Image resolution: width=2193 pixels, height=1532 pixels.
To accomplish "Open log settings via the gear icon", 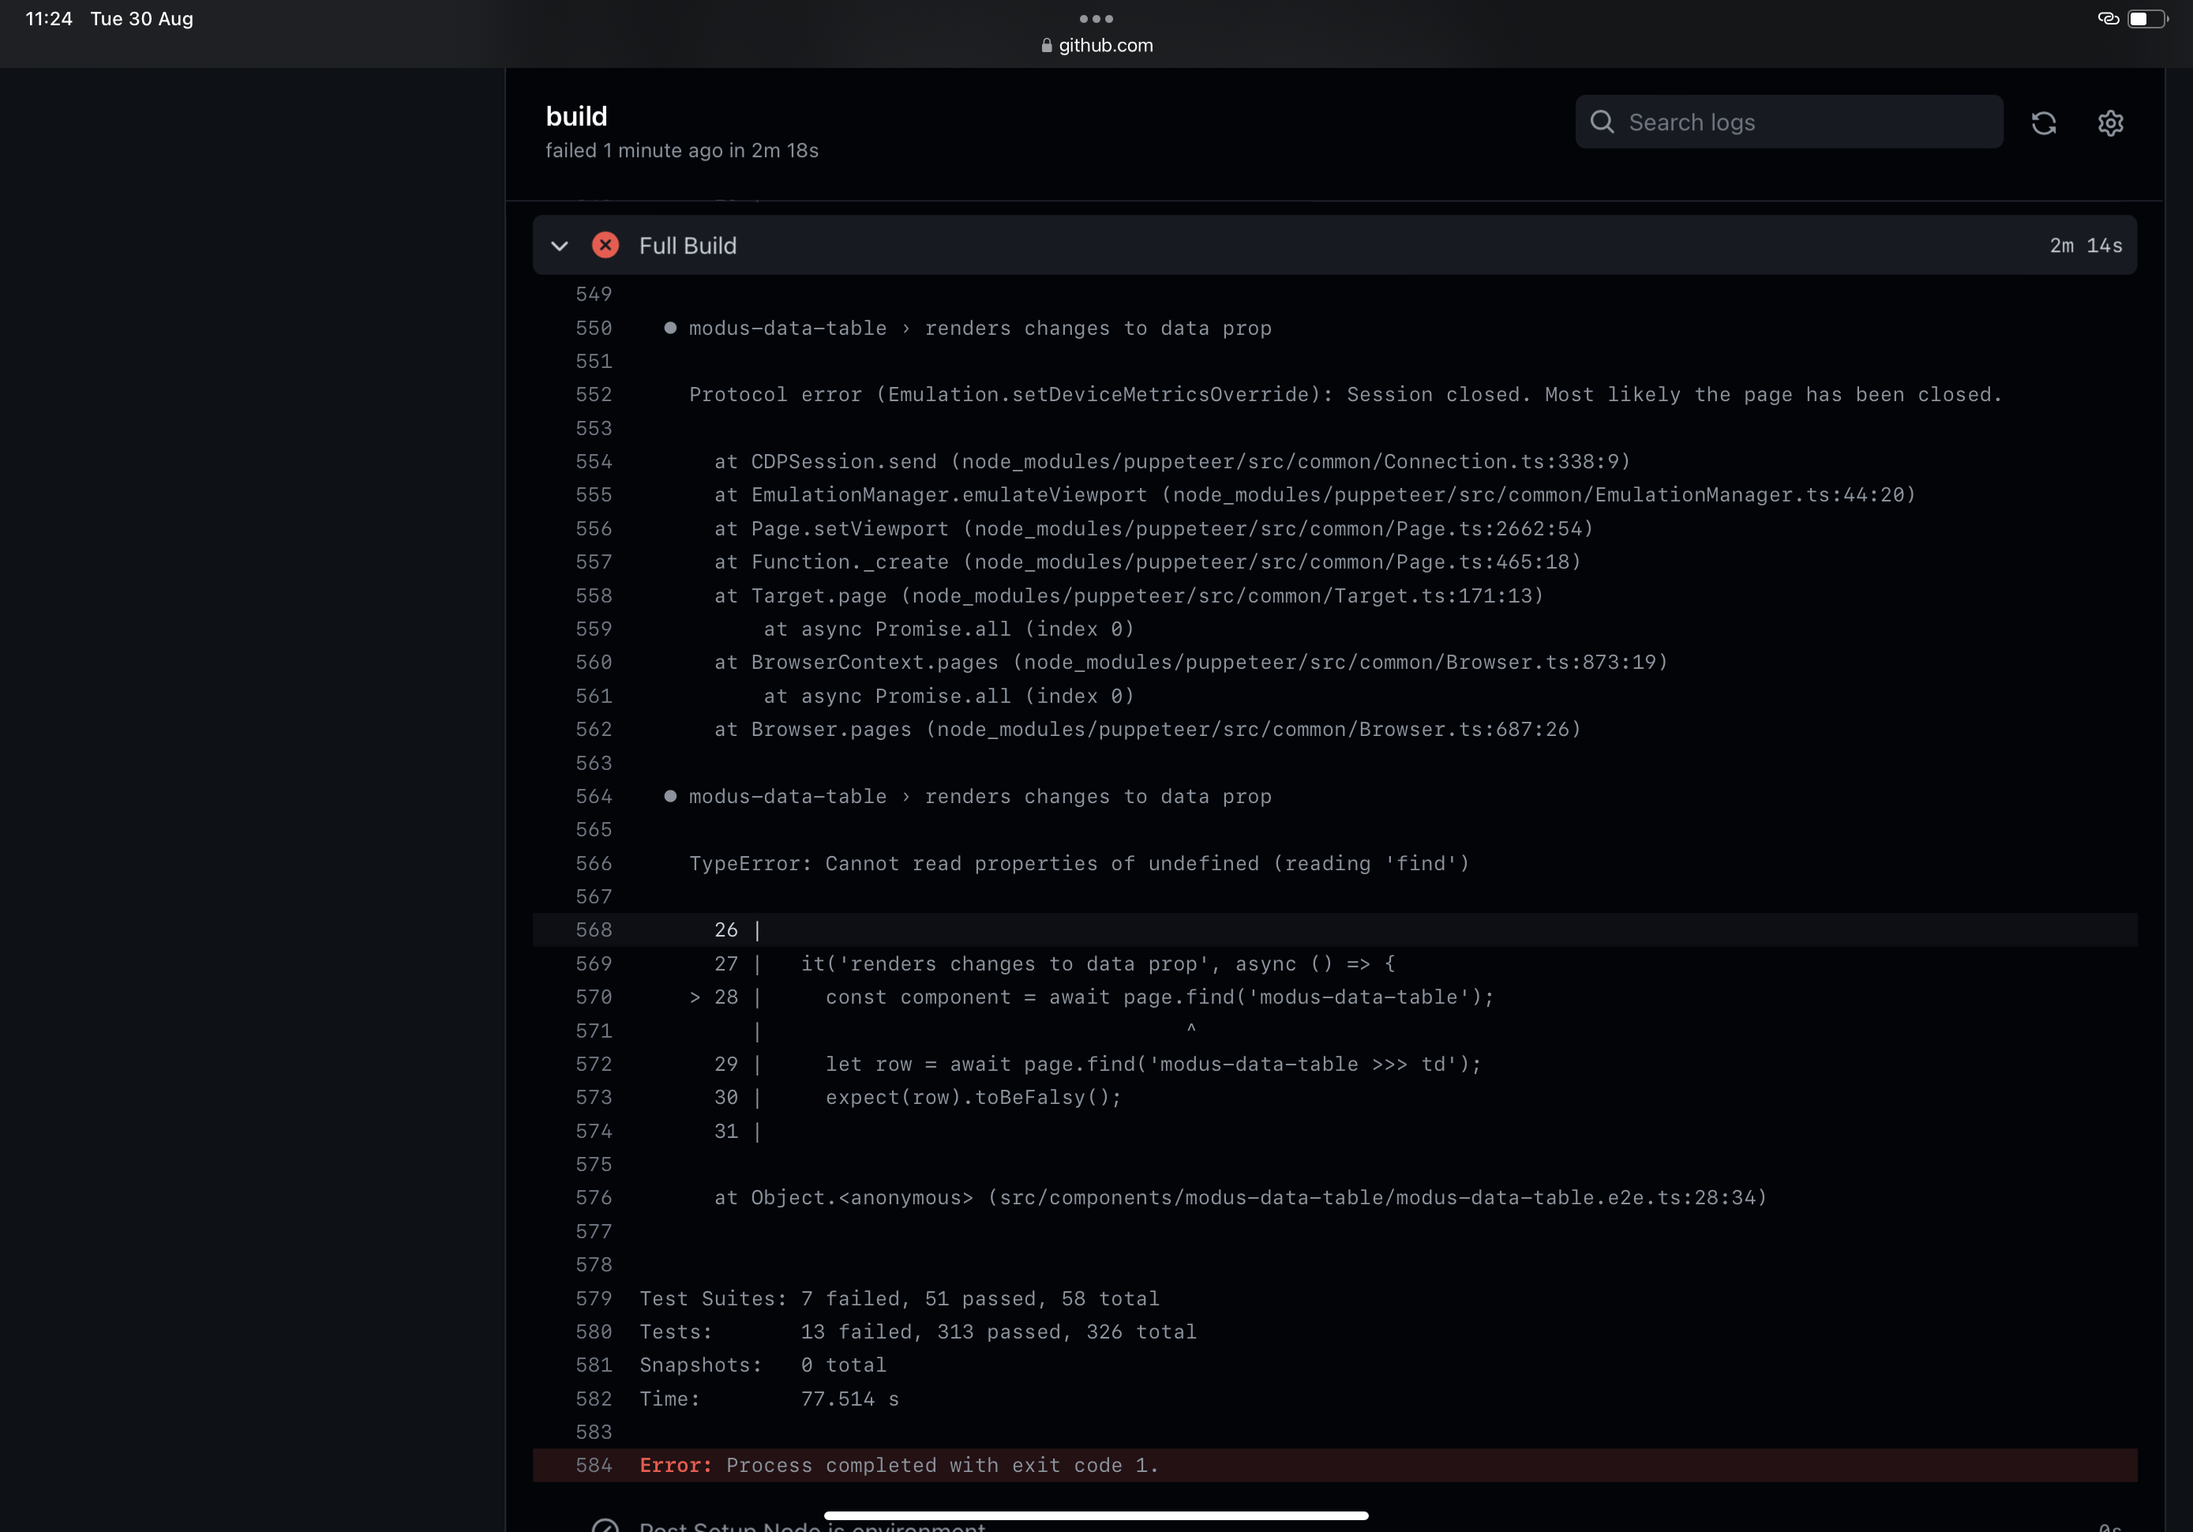I will [x=2112, y=122].
